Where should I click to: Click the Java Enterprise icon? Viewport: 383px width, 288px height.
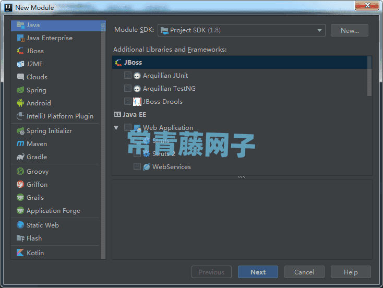20,38
